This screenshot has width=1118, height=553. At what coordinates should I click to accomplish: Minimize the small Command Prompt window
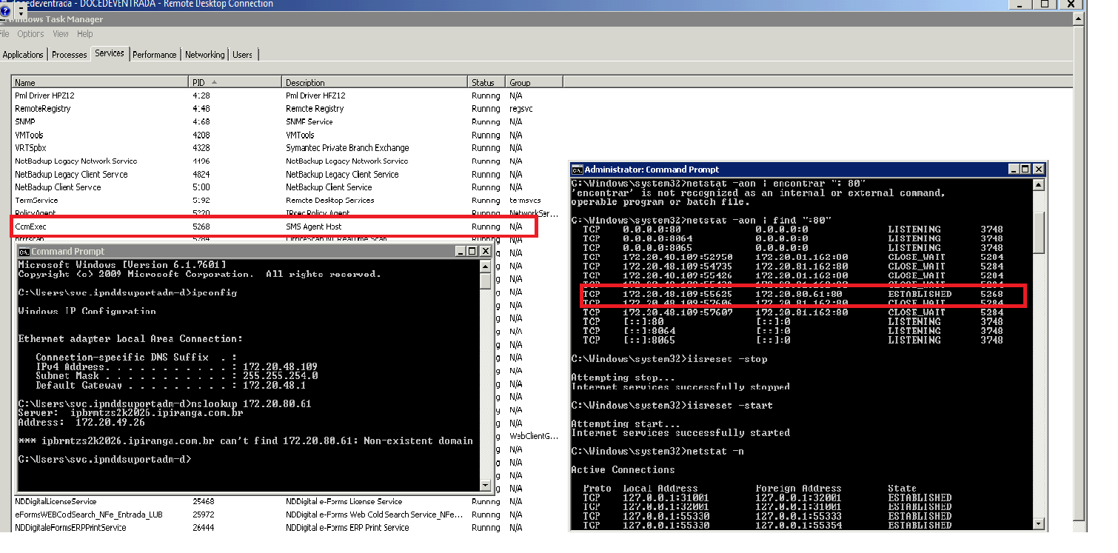461,252
